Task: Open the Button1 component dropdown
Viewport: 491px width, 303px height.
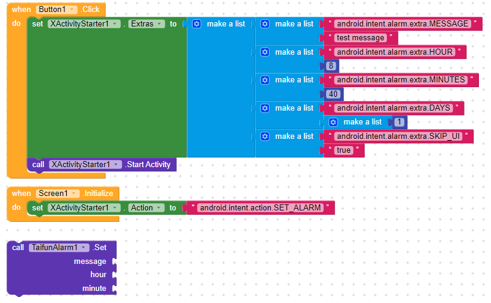Action: [73, 10]
